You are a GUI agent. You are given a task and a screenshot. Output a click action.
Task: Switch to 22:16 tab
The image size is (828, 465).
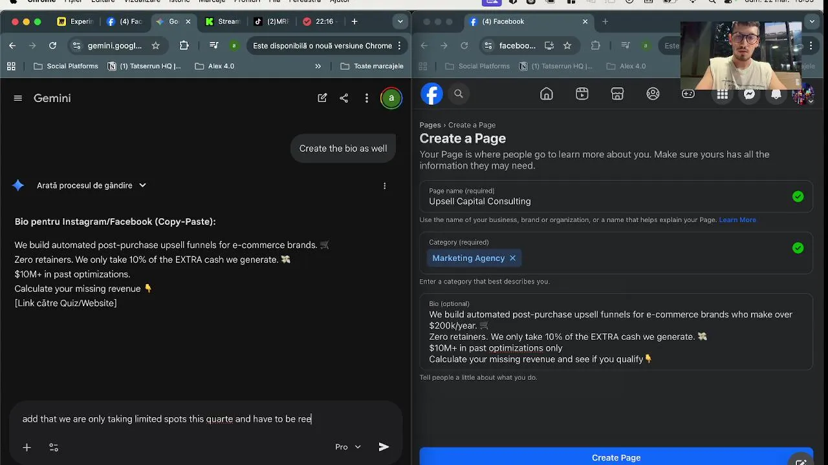pos(321,21)
